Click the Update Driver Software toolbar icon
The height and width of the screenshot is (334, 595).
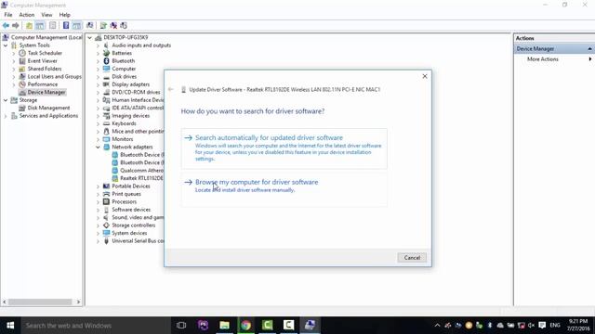[x=103, y=25]
